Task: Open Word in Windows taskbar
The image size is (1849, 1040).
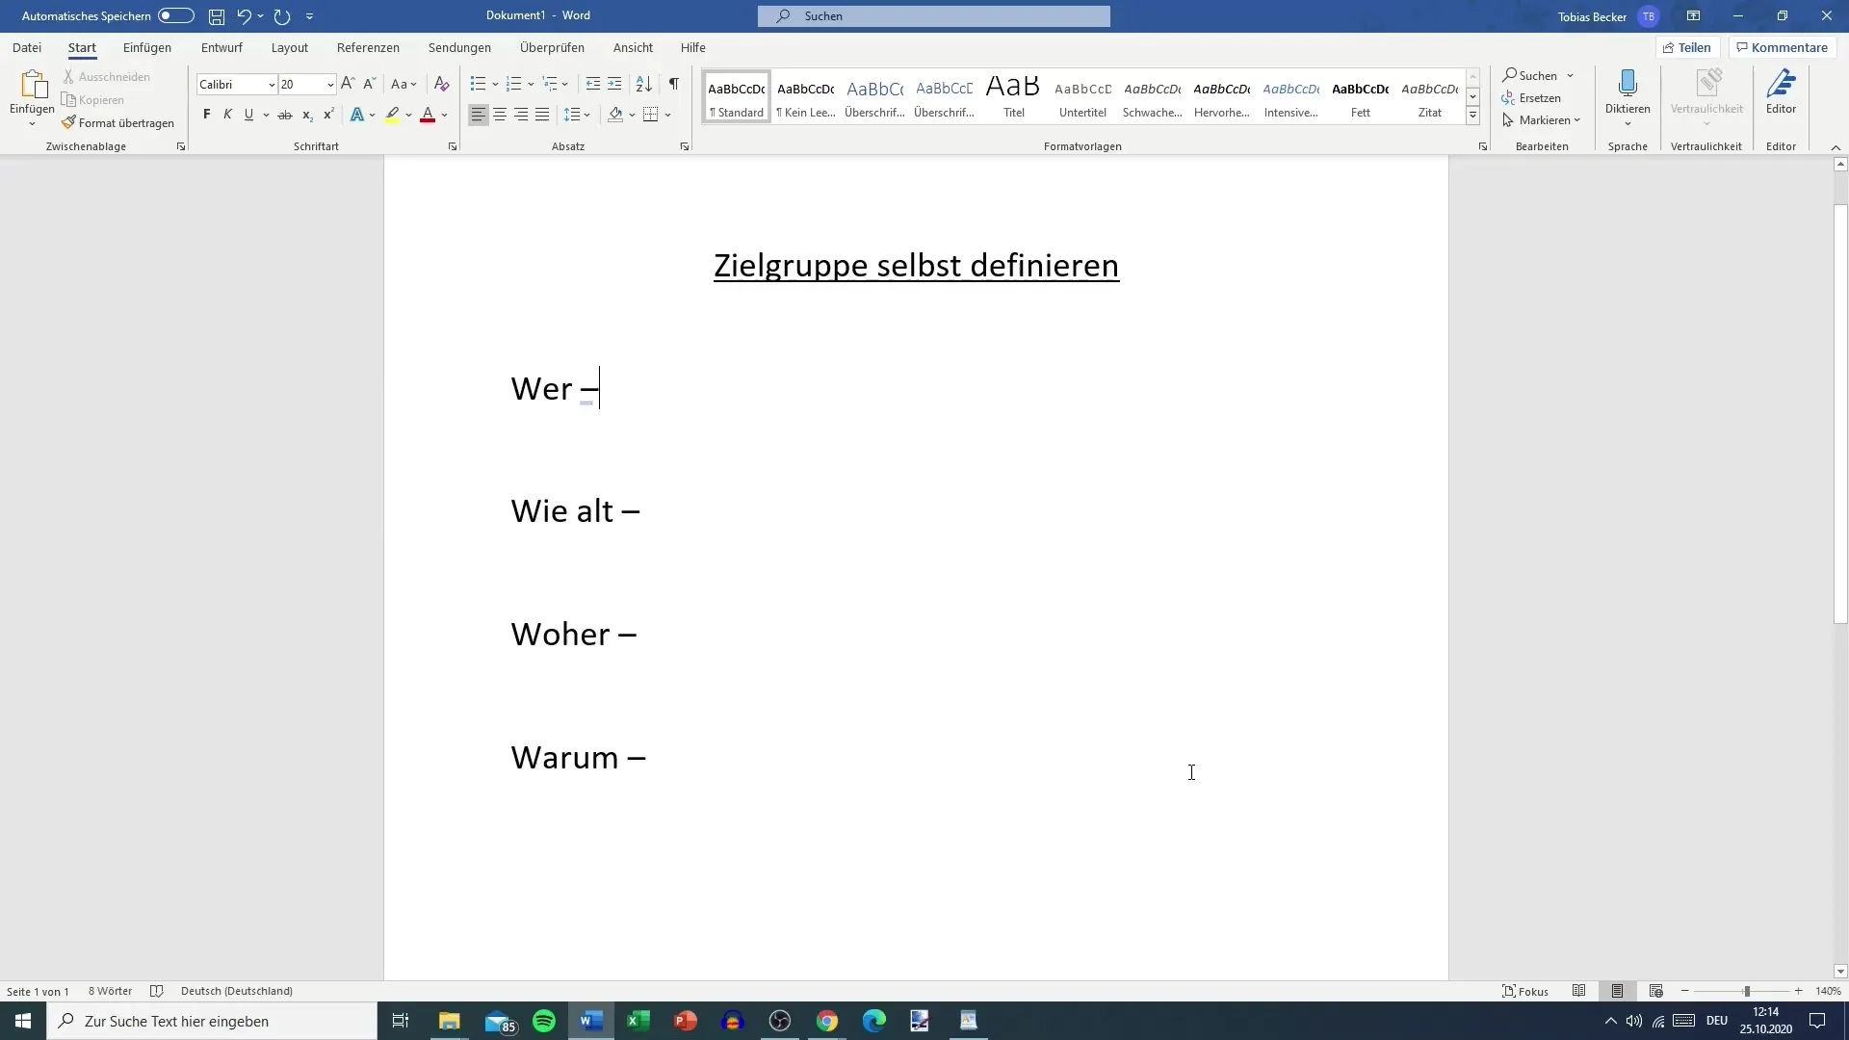Action: coord(591,1021)
